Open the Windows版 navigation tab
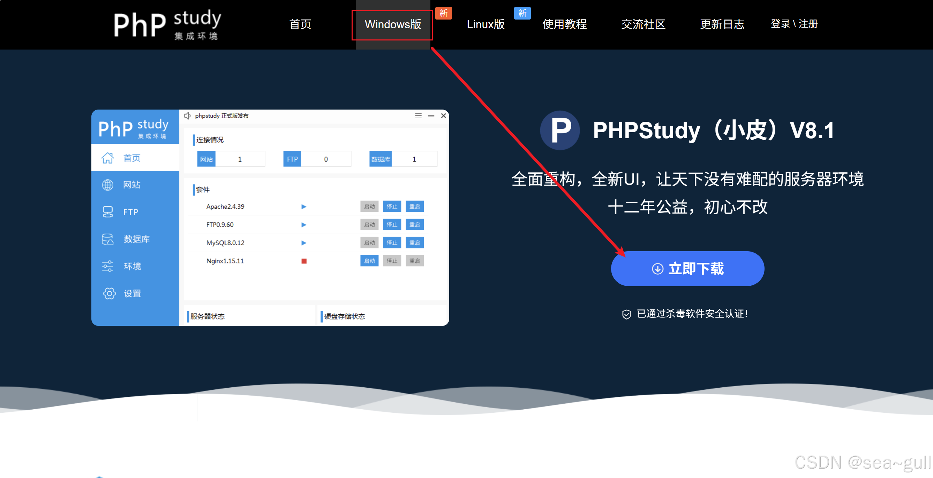Viewport: 933px width, 478px height. point(393,24)
